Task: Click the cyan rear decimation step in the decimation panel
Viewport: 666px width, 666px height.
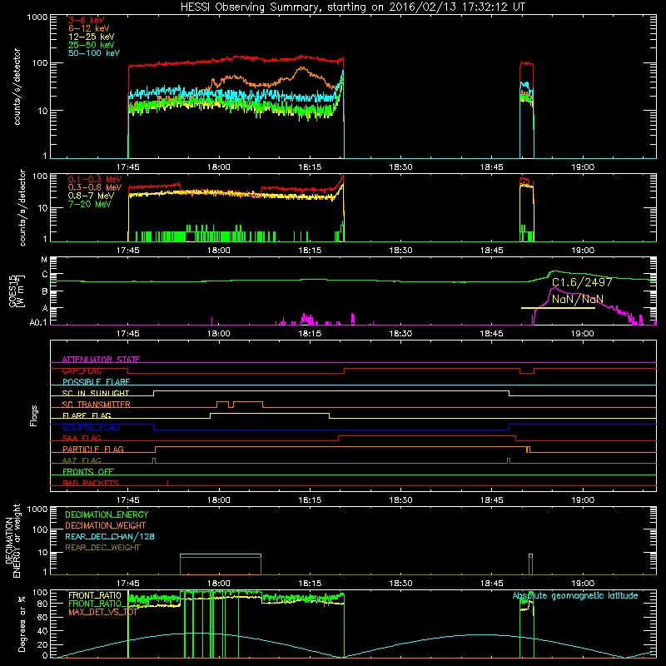Action: (221, 554)
